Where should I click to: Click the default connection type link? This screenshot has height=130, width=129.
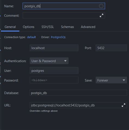(x=31, y=37)
